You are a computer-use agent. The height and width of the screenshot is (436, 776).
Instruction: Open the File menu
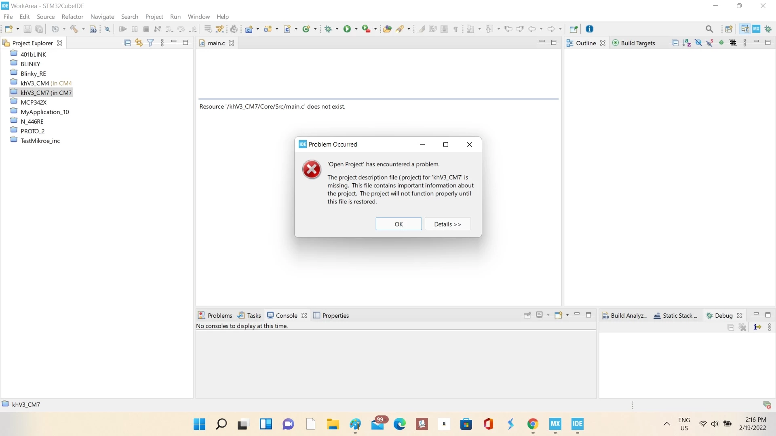[x=8, y=17]
